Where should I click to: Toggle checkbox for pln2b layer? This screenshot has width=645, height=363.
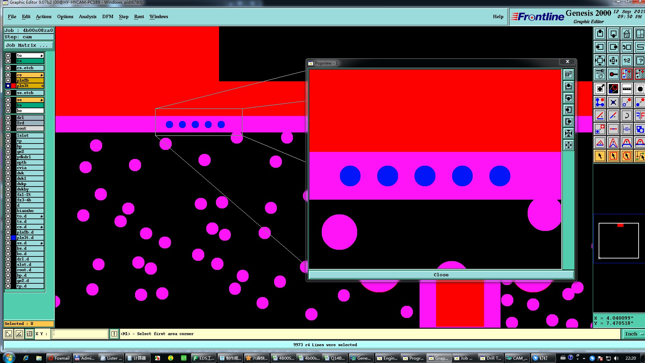point(8,80)
